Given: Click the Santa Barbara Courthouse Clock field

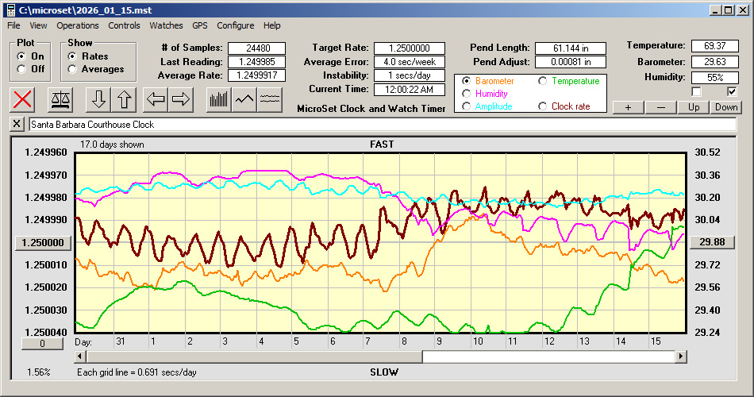Looking at the screenshot, I should tap(381, 125).
